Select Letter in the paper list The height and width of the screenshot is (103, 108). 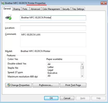coord(50,67)
